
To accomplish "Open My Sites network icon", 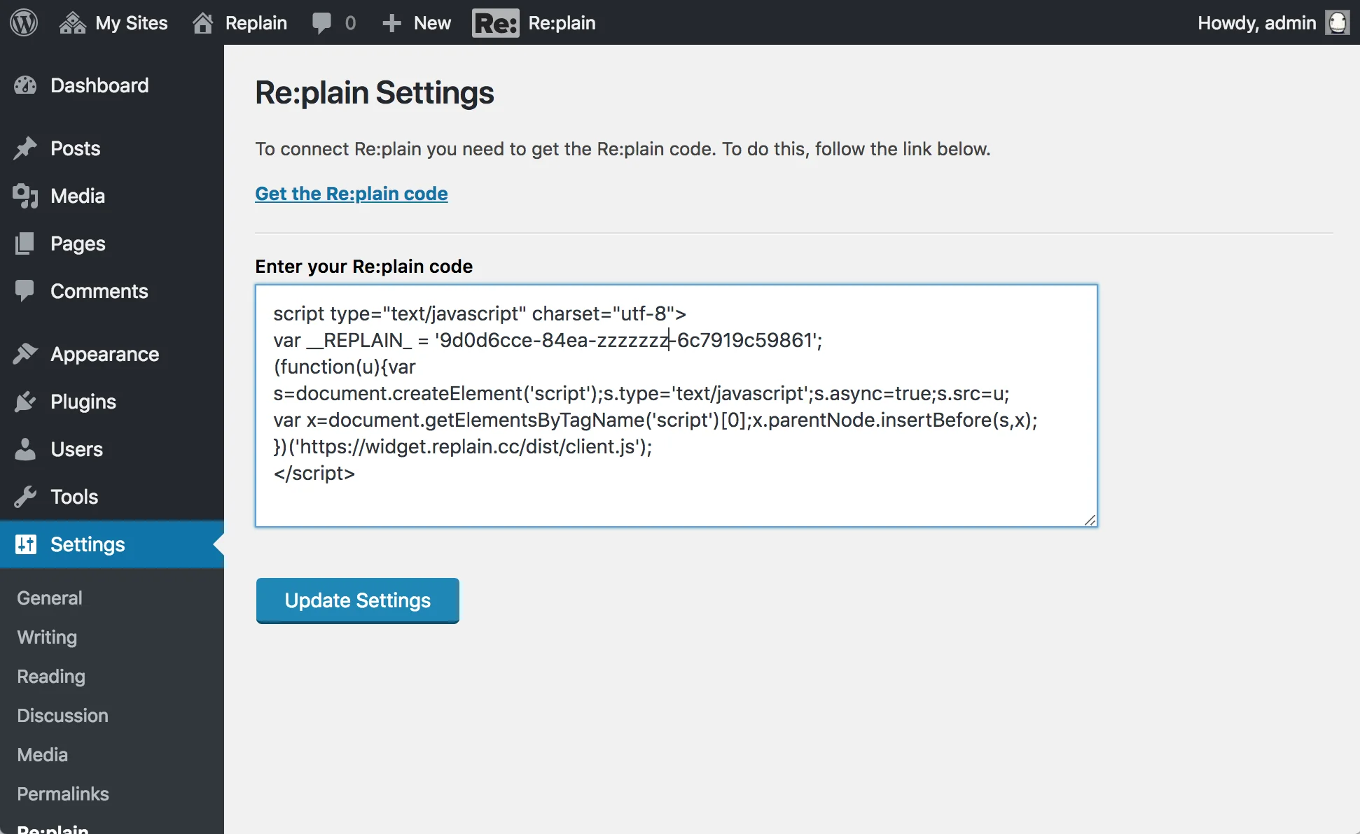I will click(x=72, y=23).
